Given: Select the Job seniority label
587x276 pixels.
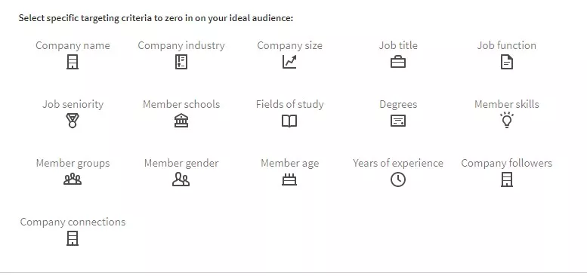Looking at the screenshot, I should point(73,104).
